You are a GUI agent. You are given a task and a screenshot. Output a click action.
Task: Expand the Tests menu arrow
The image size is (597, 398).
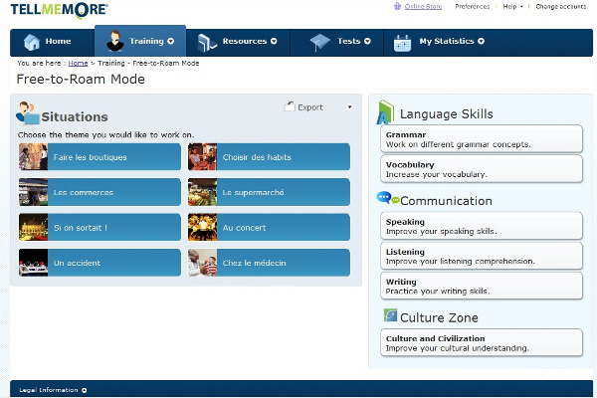[367, 41]
